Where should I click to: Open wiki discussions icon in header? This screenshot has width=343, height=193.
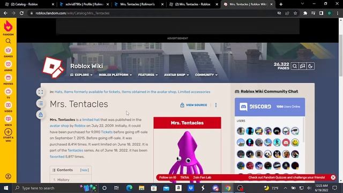[302, 66]
